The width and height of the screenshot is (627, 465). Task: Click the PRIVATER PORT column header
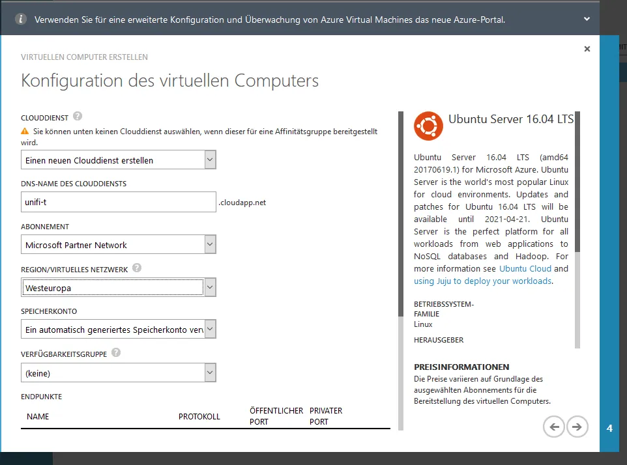pos(326,416)
